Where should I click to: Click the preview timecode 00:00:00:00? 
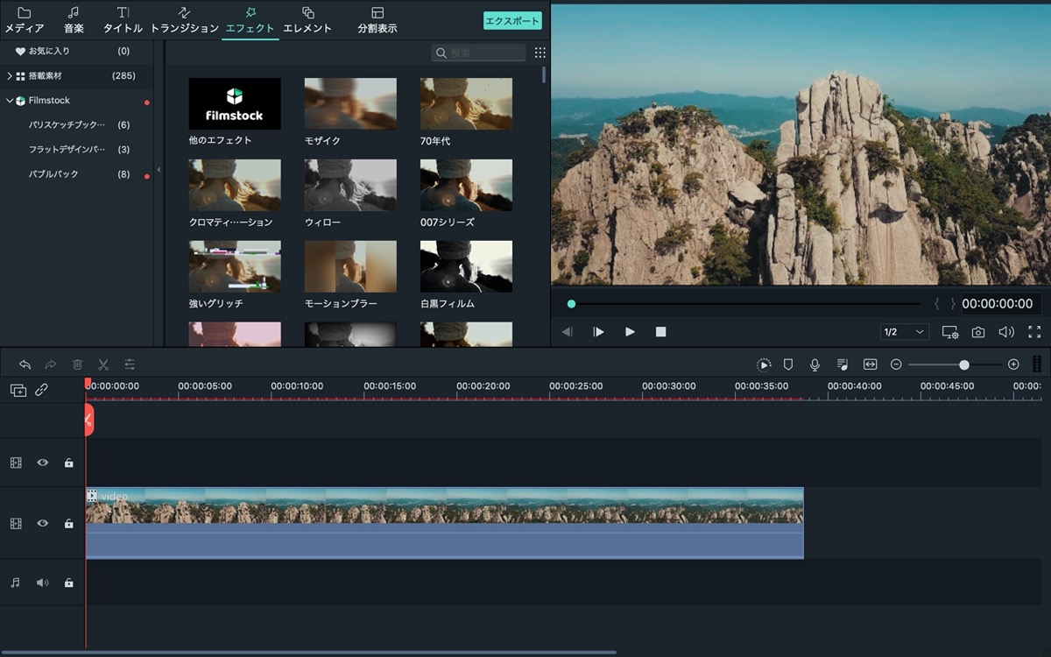click(998, 304)
